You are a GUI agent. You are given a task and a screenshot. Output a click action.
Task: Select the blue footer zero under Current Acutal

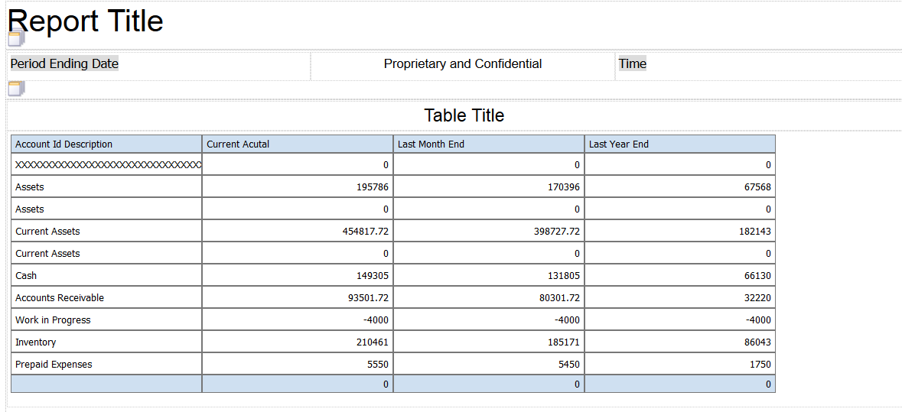coord(386,384)
